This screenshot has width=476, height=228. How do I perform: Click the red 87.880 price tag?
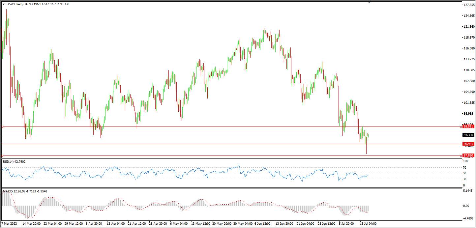tap(468, 155)
